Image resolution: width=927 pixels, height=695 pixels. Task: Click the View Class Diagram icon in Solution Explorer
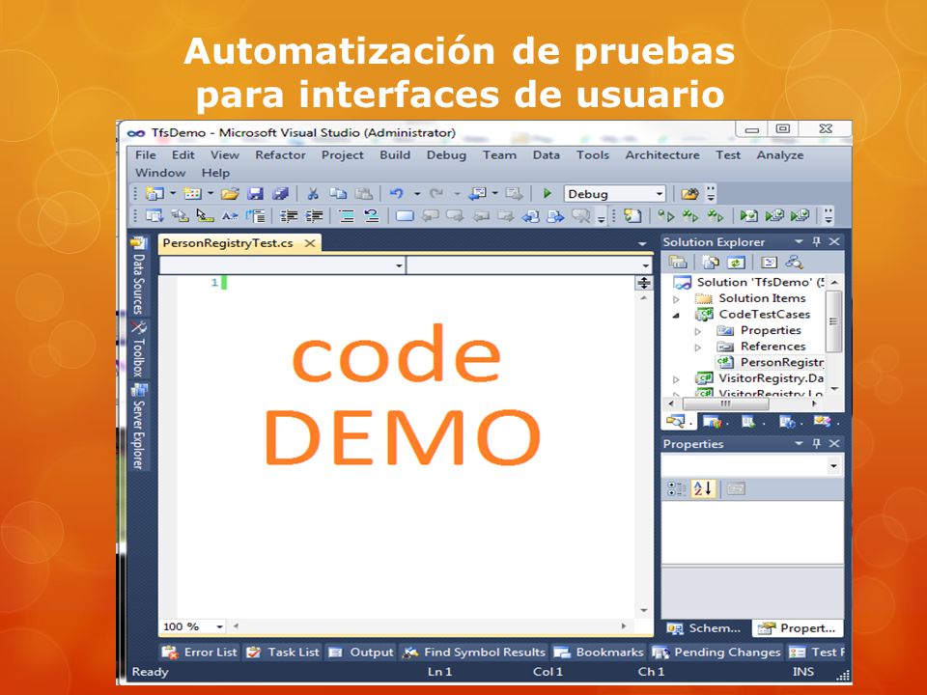point(794,263)
